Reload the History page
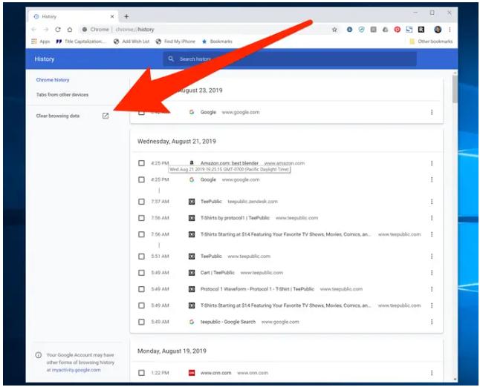Screen dimensions: 480x387 coord(58,30)
